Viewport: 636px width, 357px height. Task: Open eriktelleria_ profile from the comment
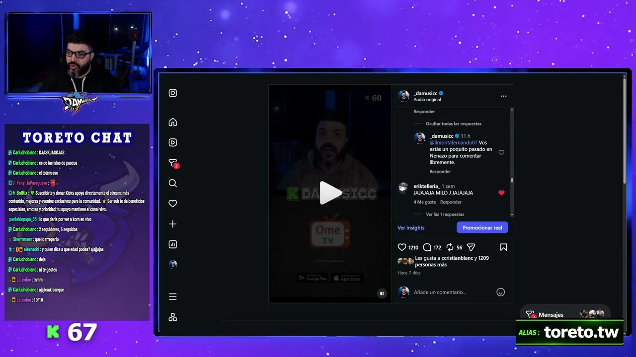tap(426, 186)
